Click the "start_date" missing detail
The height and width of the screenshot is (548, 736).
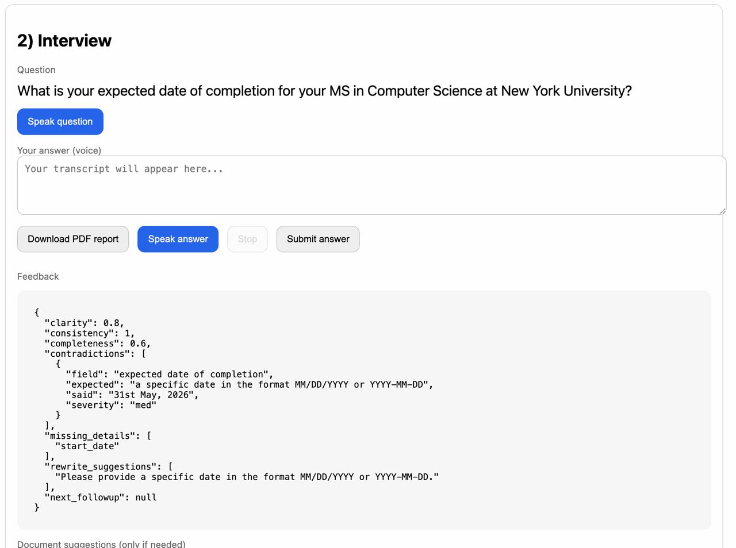87,446
